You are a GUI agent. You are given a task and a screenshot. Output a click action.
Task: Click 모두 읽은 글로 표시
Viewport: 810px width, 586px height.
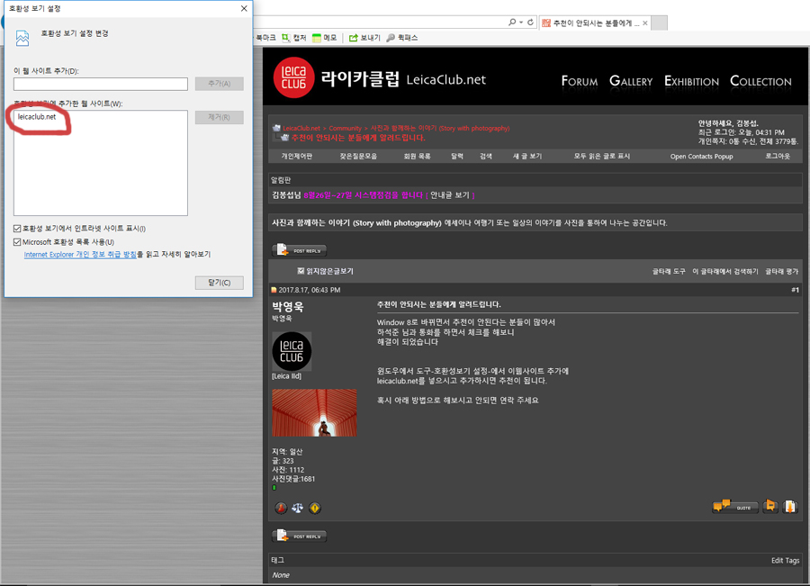pyautogui.click(x=602, y=156)
